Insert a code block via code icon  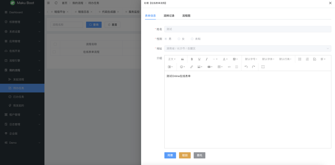click(229, 67)
